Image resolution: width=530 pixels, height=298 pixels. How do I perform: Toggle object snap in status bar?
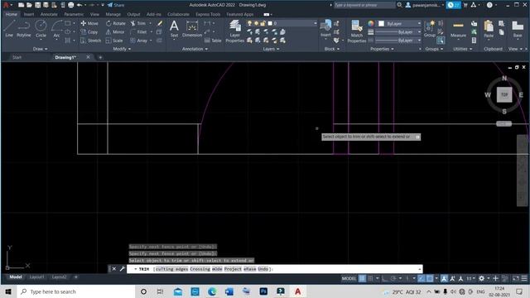(x=430, y=278)
